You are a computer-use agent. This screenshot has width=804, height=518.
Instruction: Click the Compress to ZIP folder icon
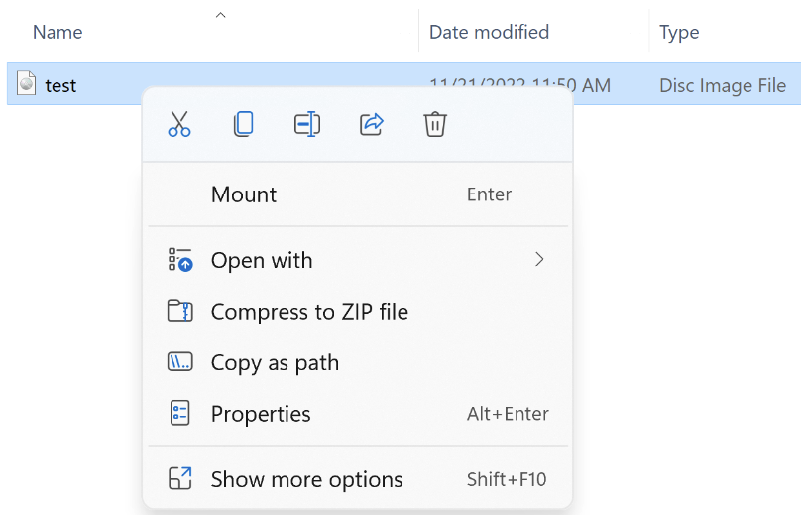tap(179, 312)
